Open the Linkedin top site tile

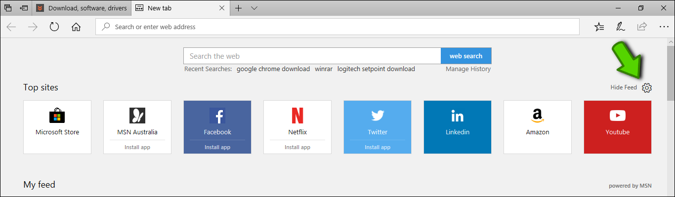pos(458,127)
